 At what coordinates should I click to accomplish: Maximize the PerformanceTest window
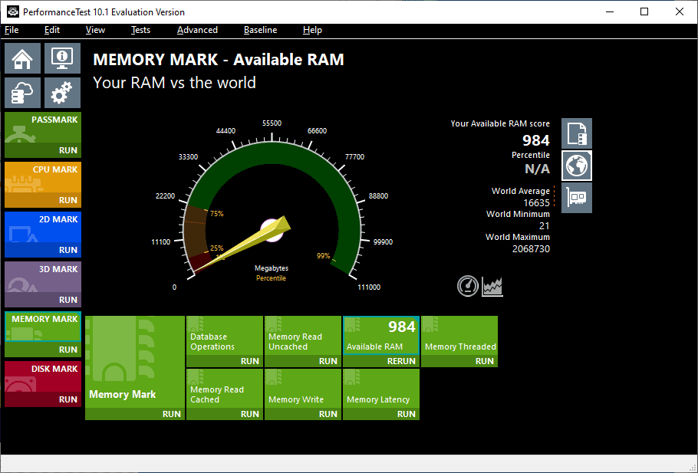coord(644,11)
